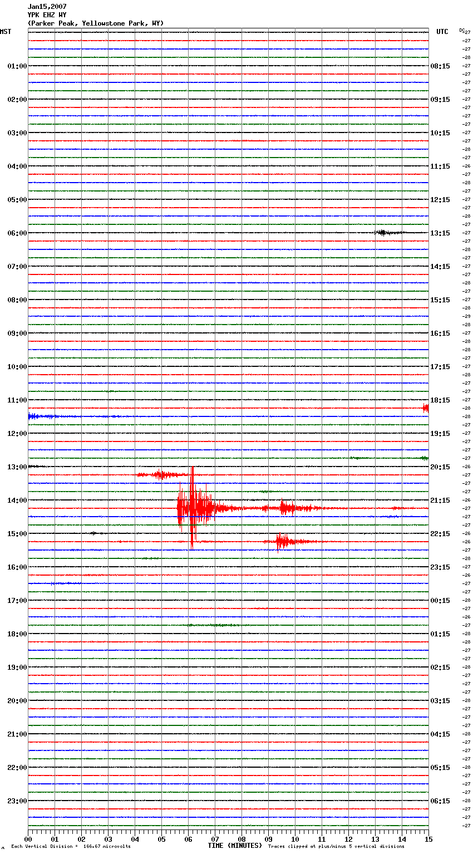The width and height of the screenshot is (473, 854).
Task: Click the 23:15 UTC time label
Action: [x=440, y=567]
